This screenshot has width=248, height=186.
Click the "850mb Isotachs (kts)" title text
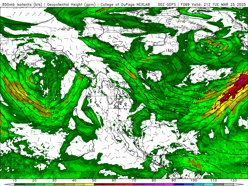[x=22, y=4]
